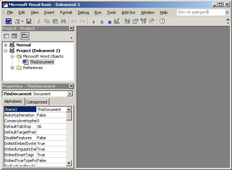
Task: Open the Format menu
Action: [66, 12]
